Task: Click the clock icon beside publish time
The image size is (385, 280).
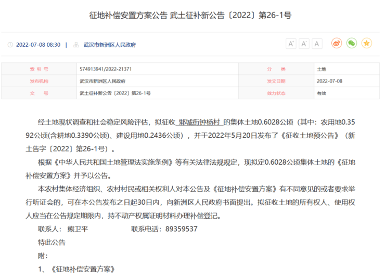Action: pos(10,45)
